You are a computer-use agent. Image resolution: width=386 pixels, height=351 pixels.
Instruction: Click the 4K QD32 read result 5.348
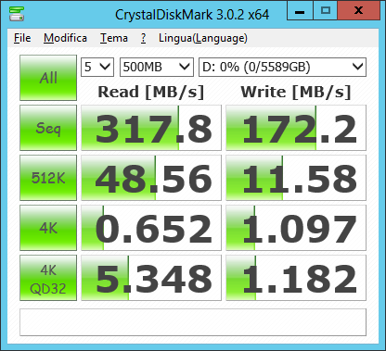tap(151, 278)
